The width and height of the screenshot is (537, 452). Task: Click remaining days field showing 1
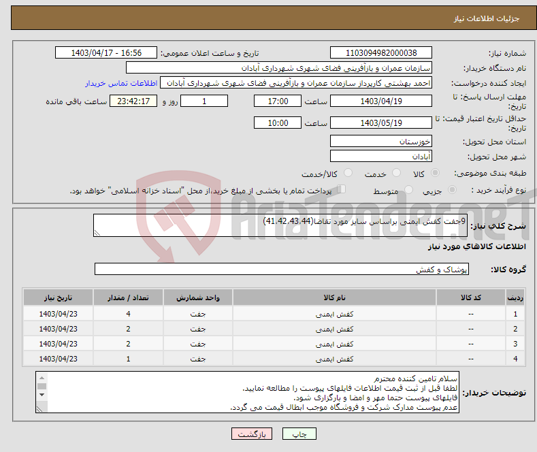[204, 101]
